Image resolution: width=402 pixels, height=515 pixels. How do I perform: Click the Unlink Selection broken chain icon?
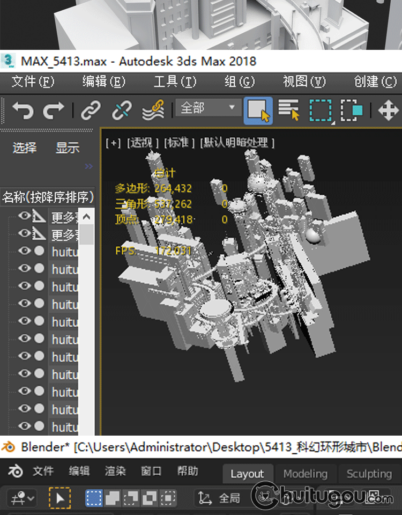[122, 111]
